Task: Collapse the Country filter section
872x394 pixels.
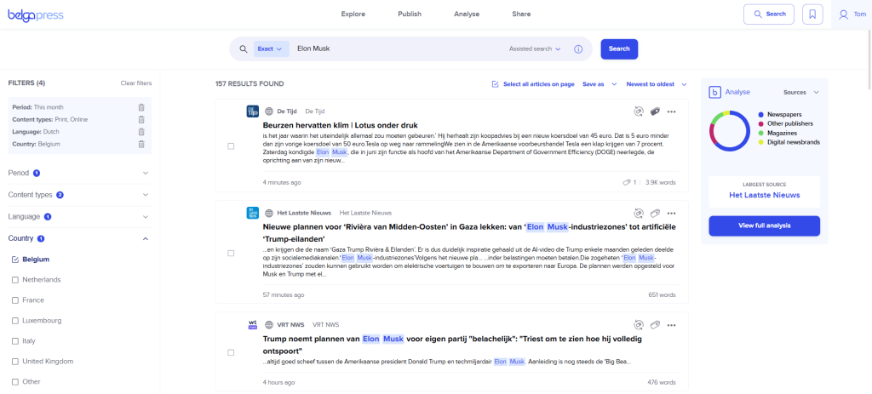Action: pyautogui.click(x=78, y=238)
